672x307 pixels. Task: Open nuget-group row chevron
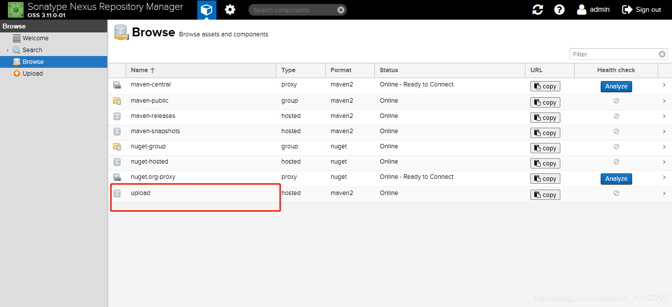(664, 146)
